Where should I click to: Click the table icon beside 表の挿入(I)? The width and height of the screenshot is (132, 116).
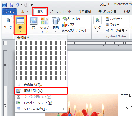(18, 85)
